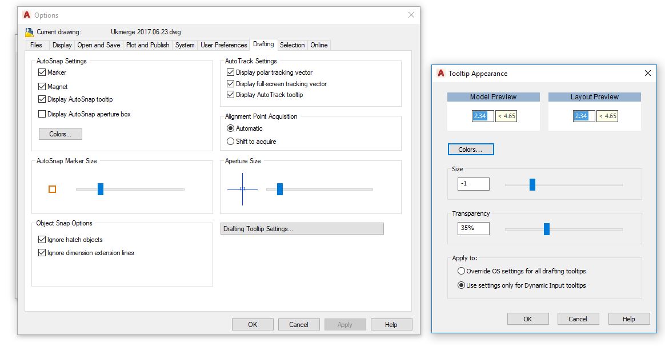
Task: Toggle Display polar tracking vector
Action: click(x=230, y=72)
